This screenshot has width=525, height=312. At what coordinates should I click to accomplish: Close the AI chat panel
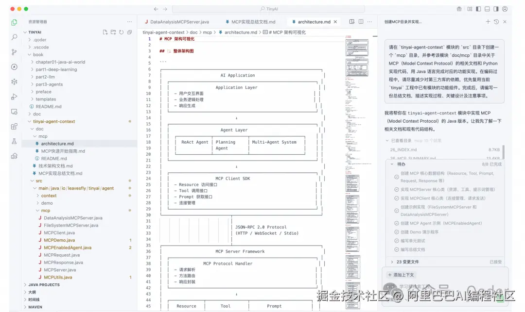[505, 22]
